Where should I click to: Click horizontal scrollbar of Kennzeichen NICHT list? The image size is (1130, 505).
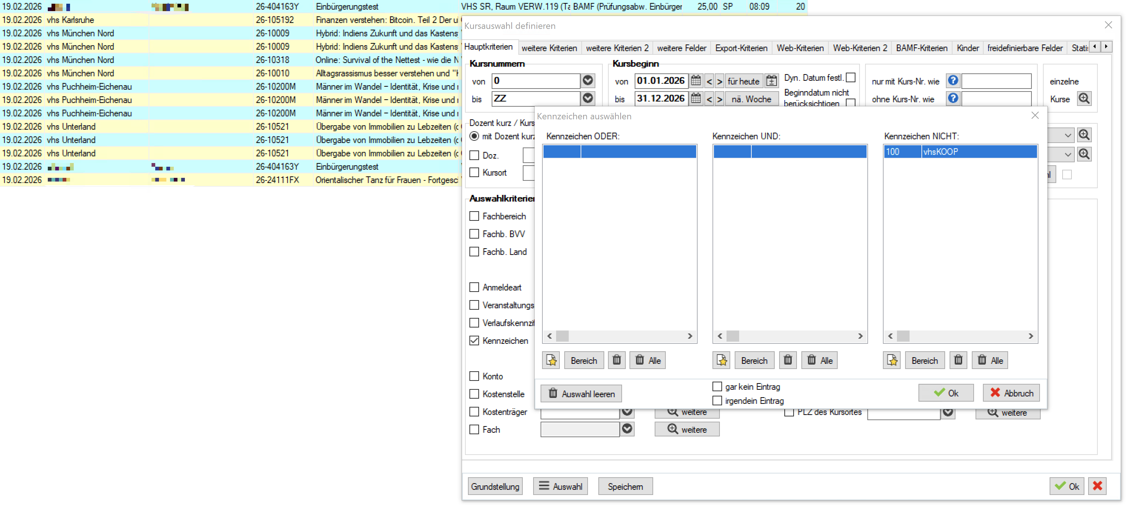[x=960, y=336]
